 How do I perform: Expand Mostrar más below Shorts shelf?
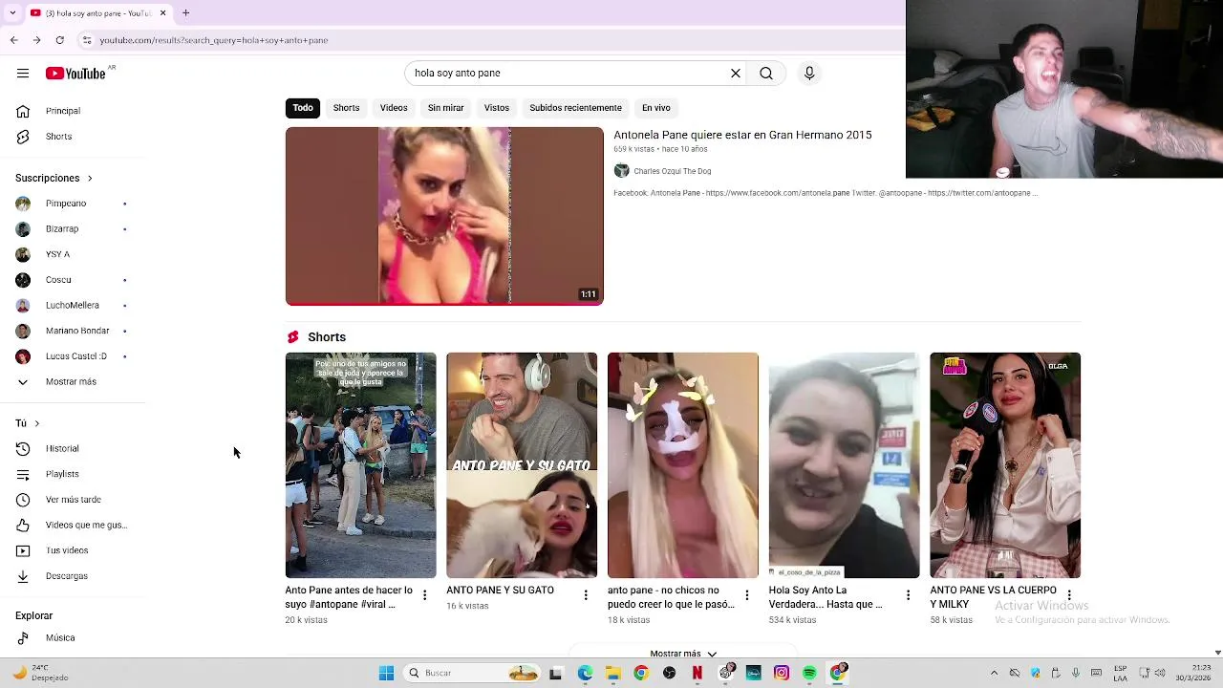[x=682, y=654]
